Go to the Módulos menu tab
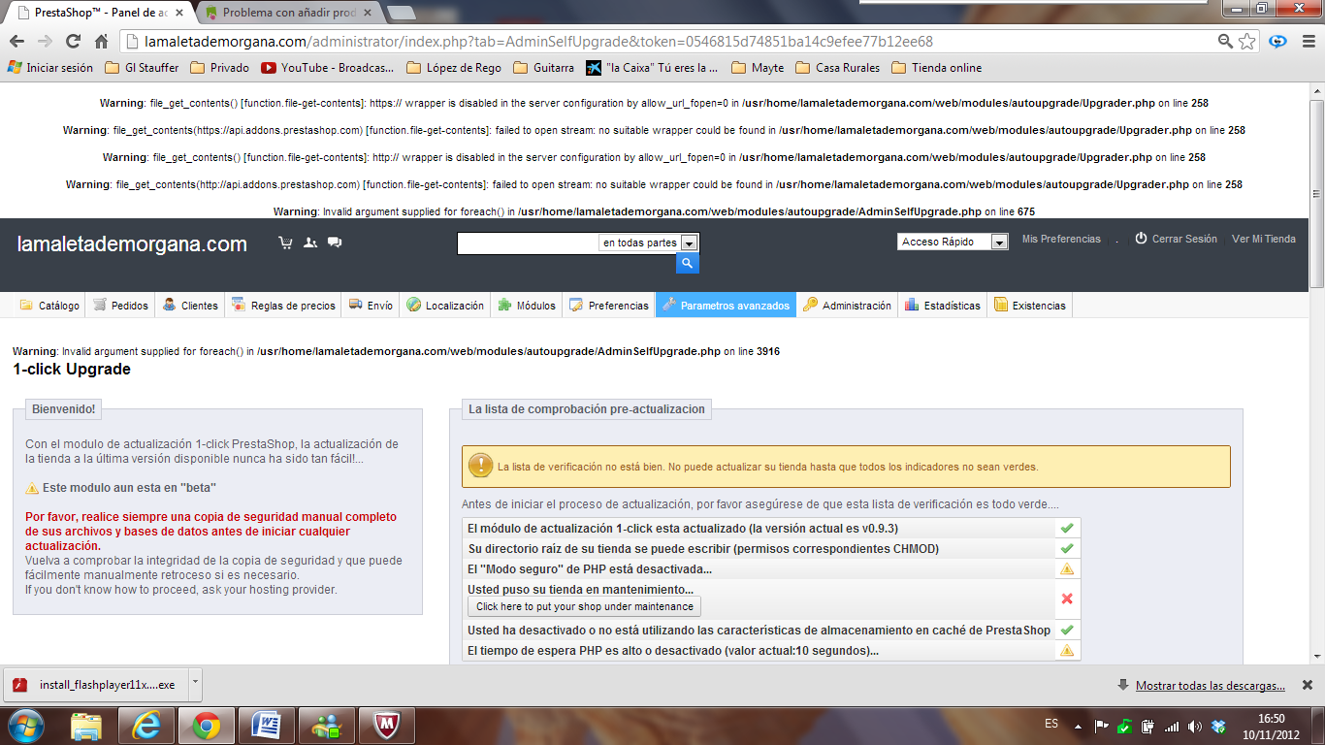 pos(527,306)
